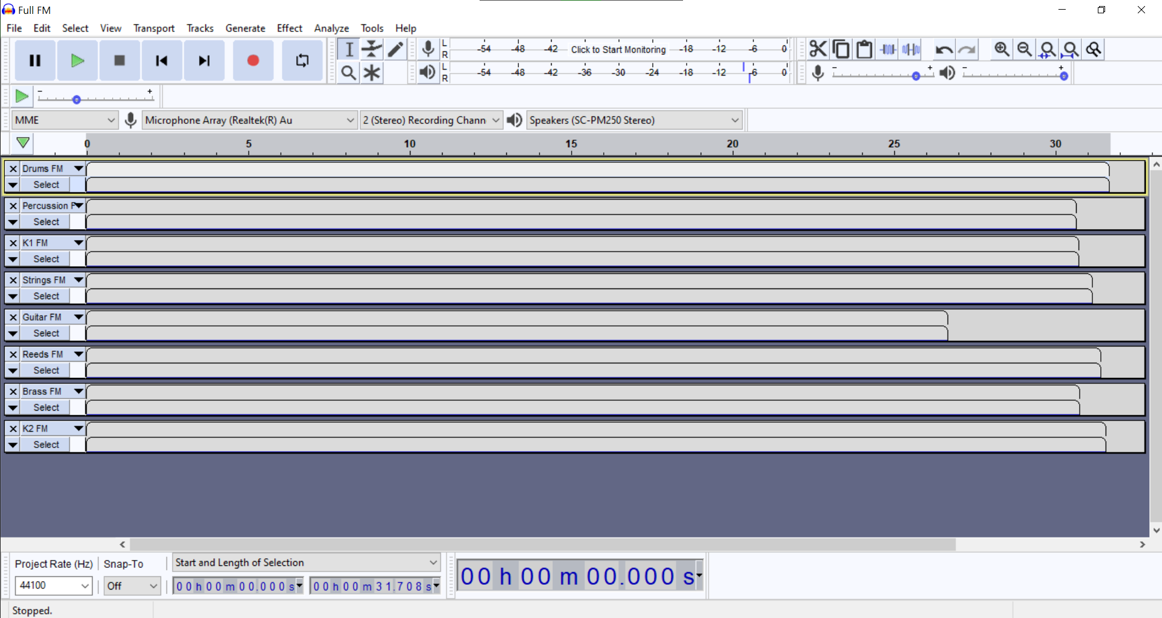Click the selection start time field
1162x618 pixels.
[x=238, y=586]
